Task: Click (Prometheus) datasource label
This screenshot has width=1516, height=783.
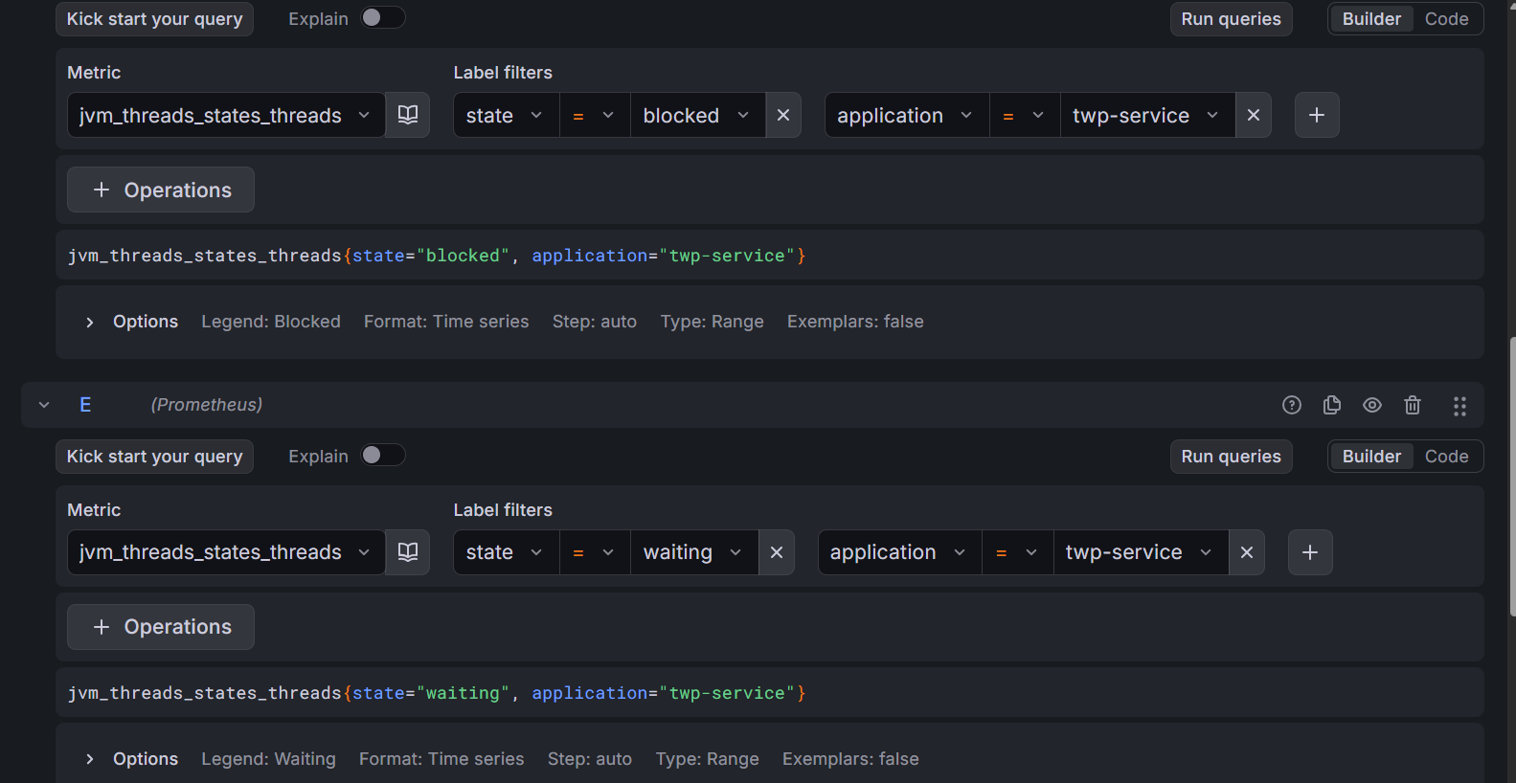Action: tap(207, 405)
